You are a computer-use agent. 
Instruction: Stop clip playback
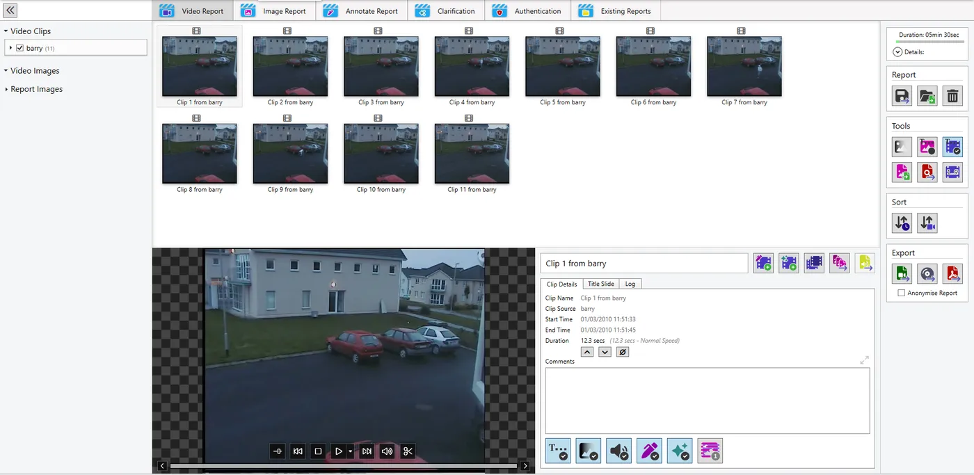coord(318,451)
